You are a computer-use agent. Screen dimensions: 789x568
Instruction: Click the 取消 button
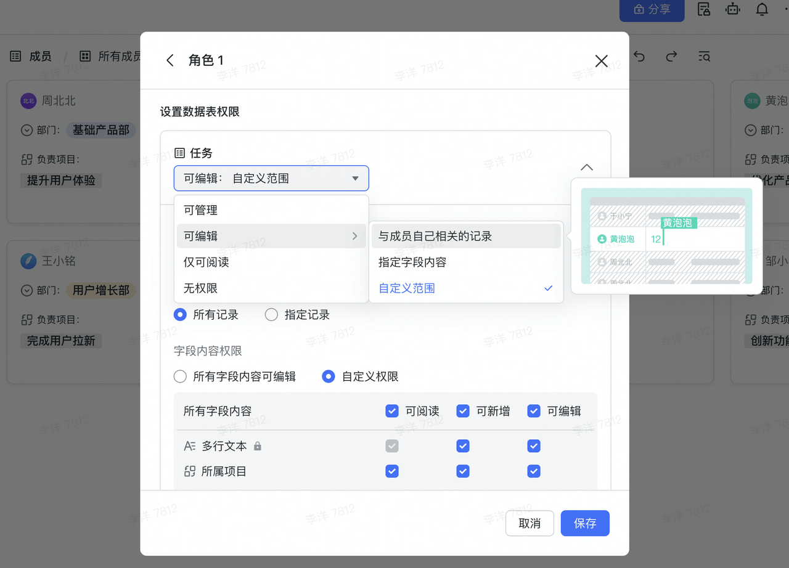click(x=529, y=523)
